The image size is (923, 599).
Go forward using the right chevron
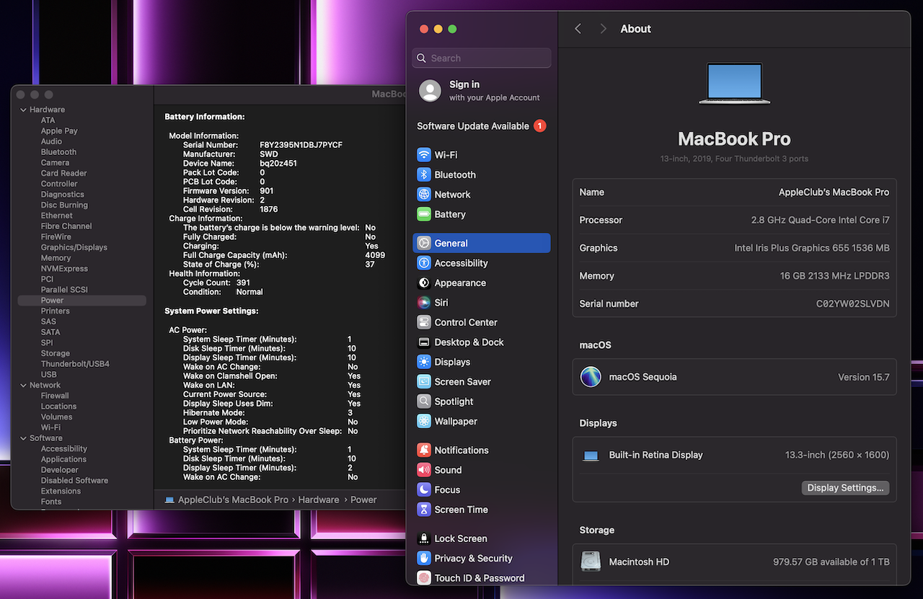pyautogui.click(x=603, y=29)
